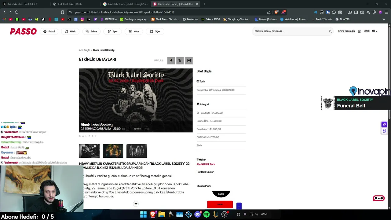391x220 pixels.
Task: Click the red seating plan block
Action: click(220, 204)
